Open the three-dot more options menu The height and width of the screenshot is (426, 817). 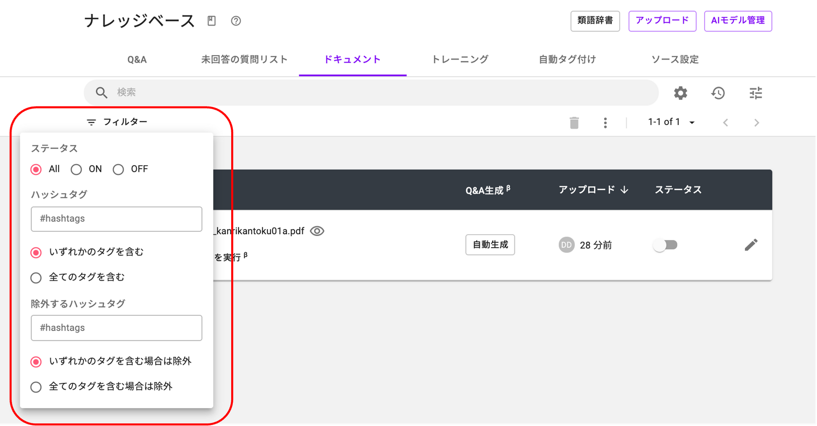point(605,122)
